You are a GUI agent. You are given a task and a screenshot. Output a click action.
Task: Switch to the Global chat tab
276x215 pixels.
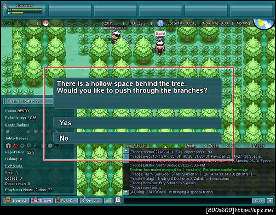[263, 146]
